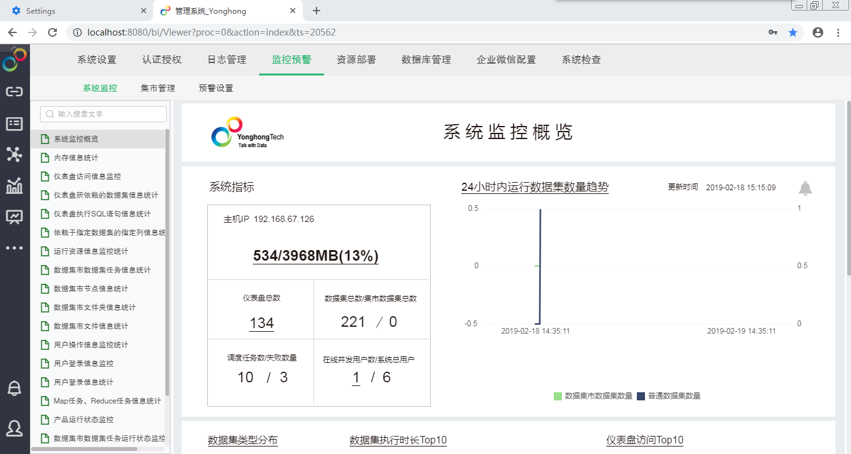Bookmark page with the star icon
851x454 pixels.
(x=793, y=32)
